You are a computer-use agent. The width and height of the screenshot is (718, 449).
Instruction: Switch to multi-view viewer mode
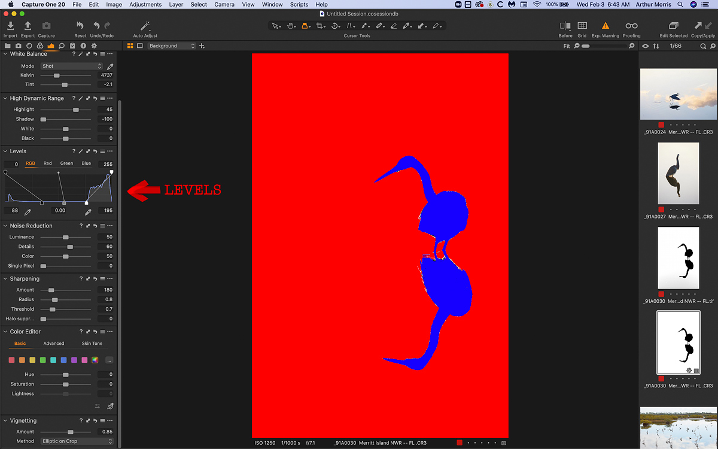(x=130, y=46)
